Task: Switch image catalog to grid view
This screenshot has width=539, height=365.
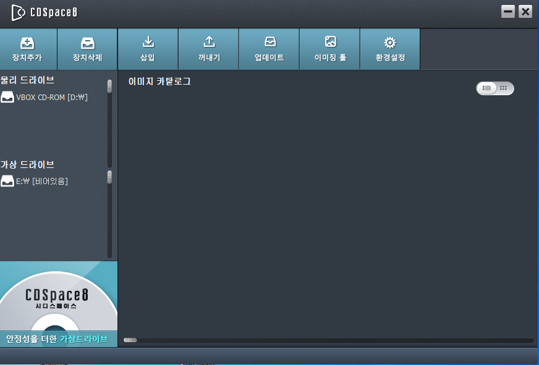Action: pos(504,88)
